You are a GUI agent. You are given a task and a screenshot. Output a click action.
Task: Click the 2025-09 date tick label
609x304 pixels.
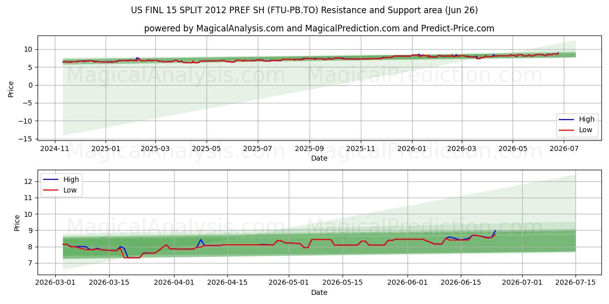point(309,149)
